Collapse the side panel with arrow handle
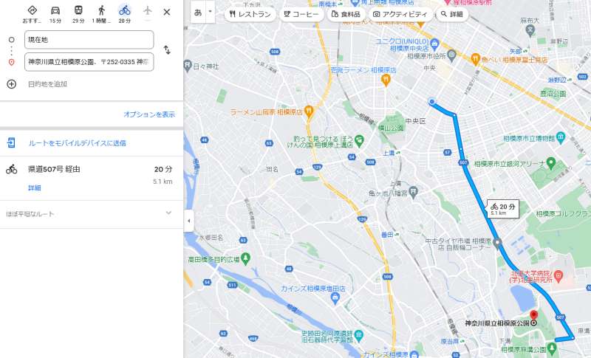 [x=189, y=221]
